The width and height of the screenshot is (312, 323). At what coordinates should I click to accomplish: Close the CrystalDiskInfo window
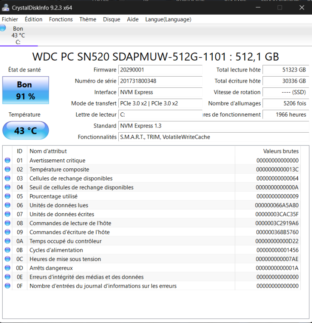pyautogui.click(x=302, y=8)
